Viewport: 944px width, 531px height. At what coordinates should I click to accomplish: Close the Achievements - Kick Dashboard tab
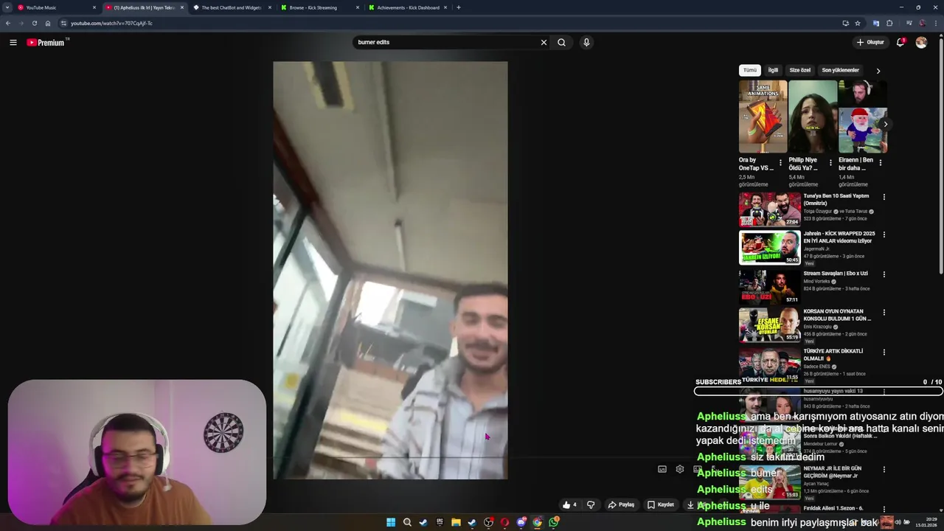[x=445, y=7]
